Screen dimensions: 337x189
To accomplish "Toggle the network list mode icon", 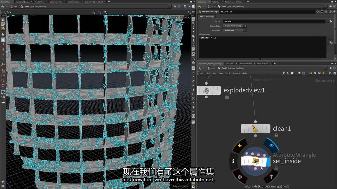I will [292, 73].
